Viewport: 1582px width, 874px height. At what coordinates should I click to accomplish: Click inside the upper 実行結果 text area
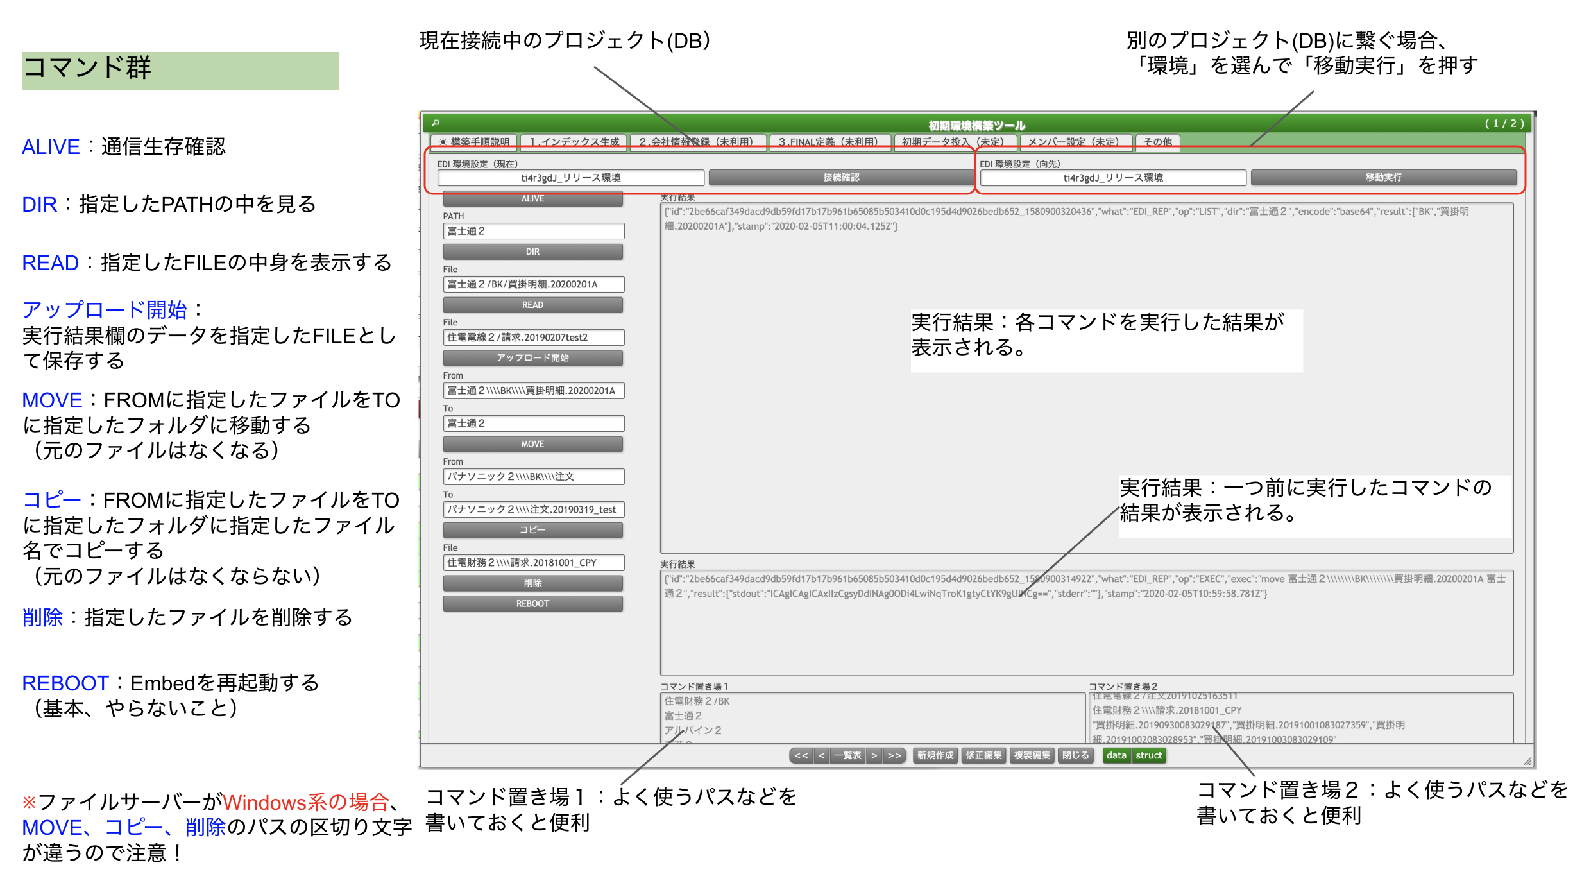click(1087, 378)
